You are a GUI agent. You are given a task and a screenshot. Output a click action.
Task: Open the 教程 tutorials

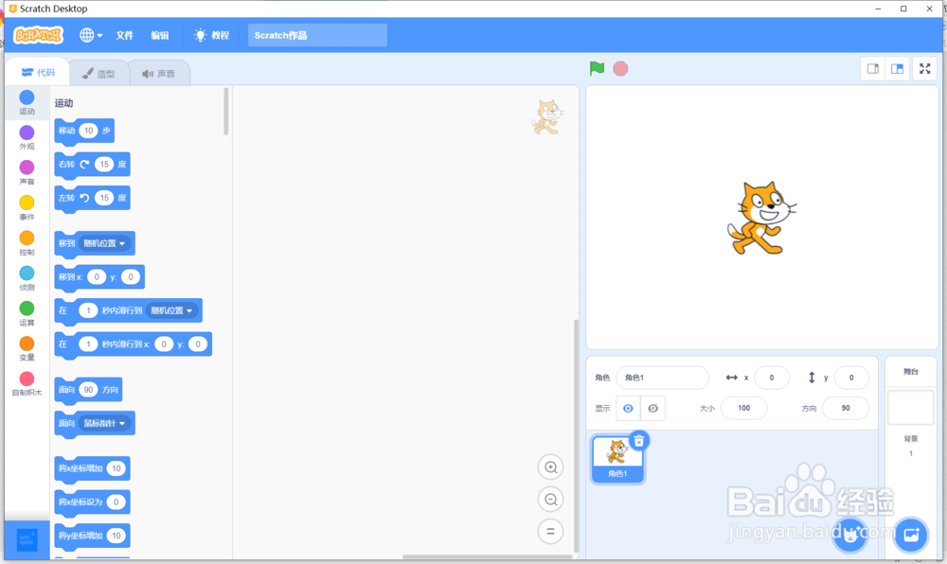pyautogui.click(x=212, y=35)
